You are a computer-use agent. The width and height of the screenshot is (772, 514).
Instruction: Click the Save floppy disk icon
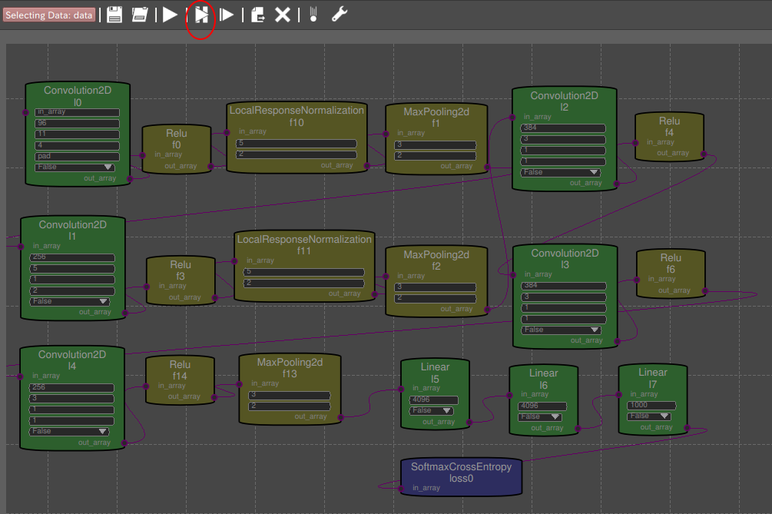(x=114, y=15)
